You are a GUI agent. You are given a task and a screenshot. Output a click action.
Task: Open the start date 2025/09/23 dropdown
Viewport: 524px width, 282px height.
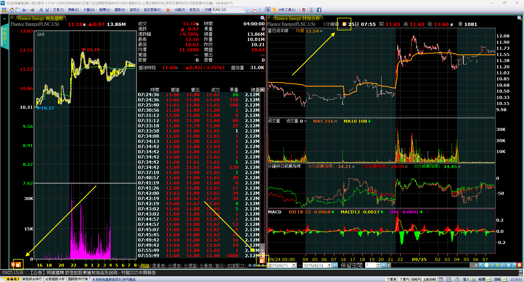pyautogui.click(x=294, y=265)
